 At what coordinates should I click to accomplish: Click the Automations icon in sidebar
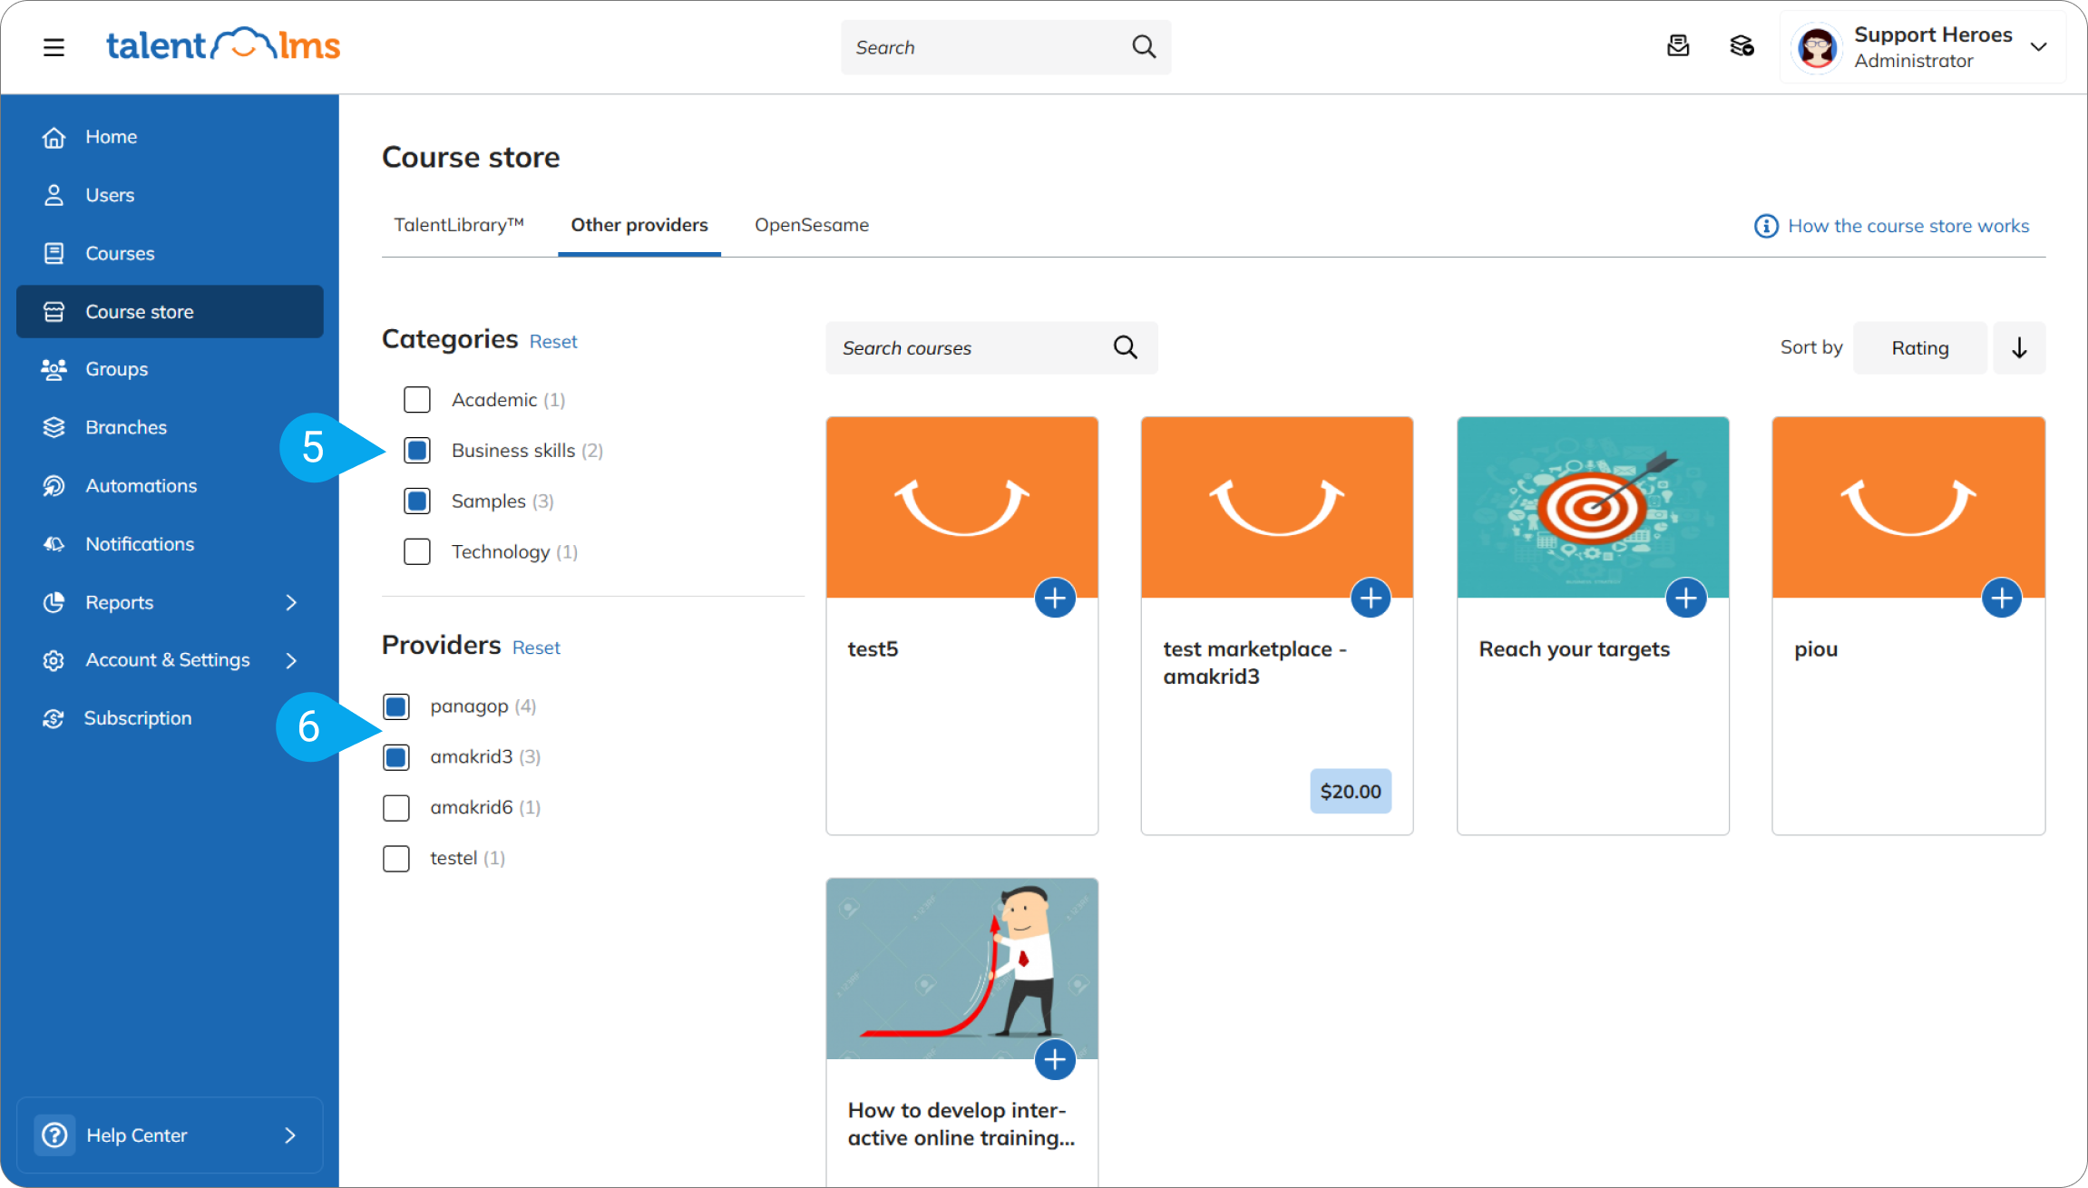point(54,486)
